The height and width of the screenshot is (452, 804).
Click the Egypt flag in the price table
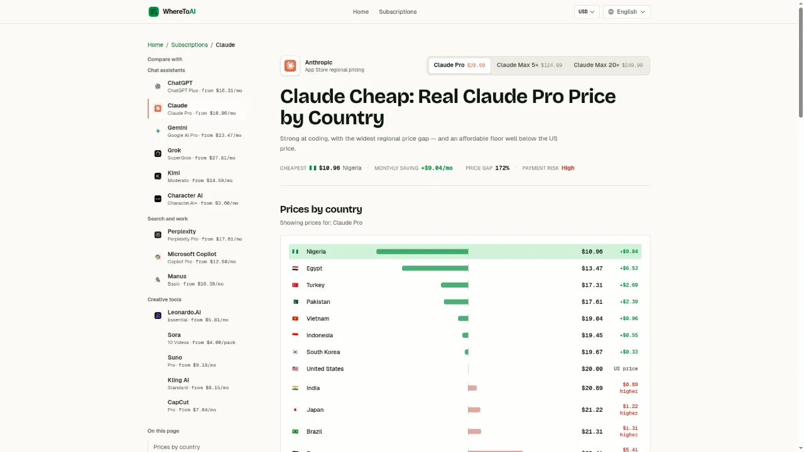click(x=295, y=268)
